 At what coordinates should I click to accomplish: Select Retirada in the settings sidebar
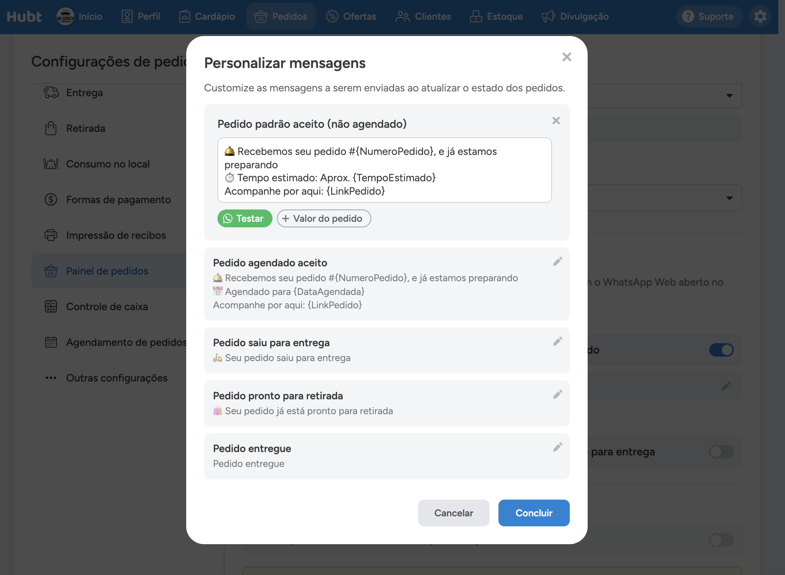coord(109,129)
